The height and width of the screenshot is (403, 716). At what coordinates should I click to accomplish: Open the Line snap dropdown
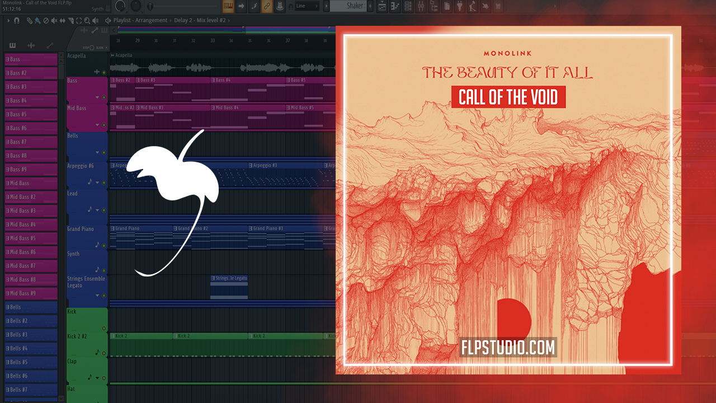click(x=307, y=6)
